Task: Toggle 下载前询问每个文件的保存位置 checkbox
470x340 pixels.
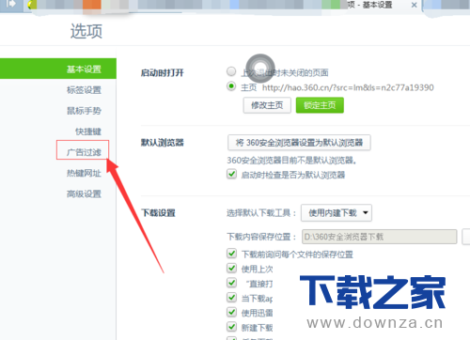Action: (x=231, y=254)
